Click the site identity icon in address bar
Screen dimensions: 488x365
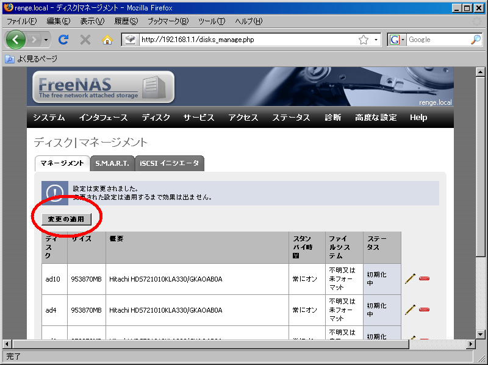click(131, 40)
